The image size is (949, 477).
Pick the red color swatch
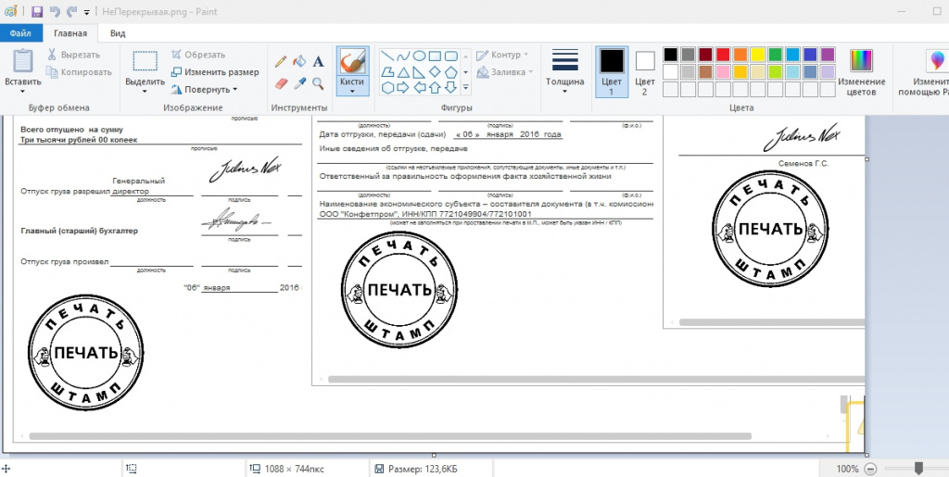coord(723,55)
